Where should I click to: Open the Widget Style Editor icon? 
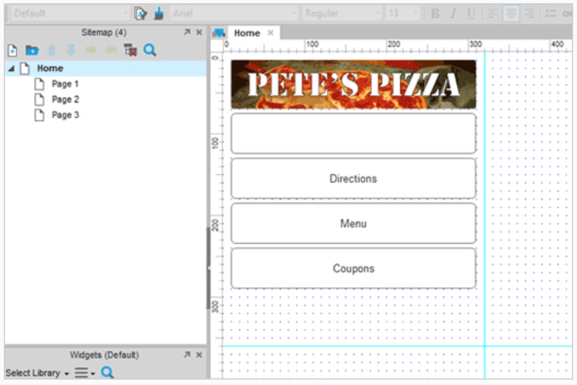(140, 14)
